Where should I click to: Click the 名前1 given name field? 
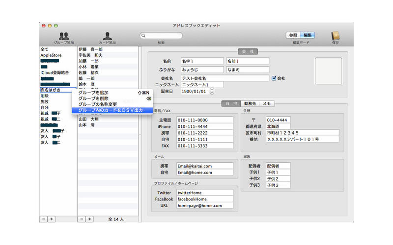pyautogui.click(x=248, y=61)
